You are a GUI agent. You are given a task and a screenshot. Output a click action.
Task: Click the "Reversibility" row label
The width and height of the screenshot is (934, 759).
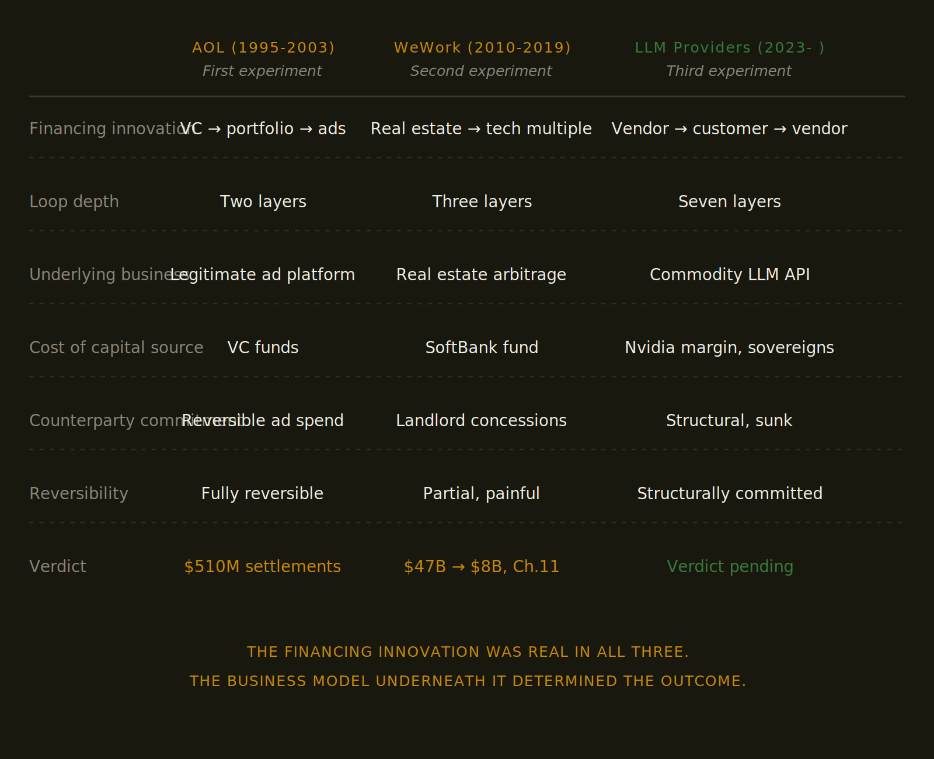79,494
